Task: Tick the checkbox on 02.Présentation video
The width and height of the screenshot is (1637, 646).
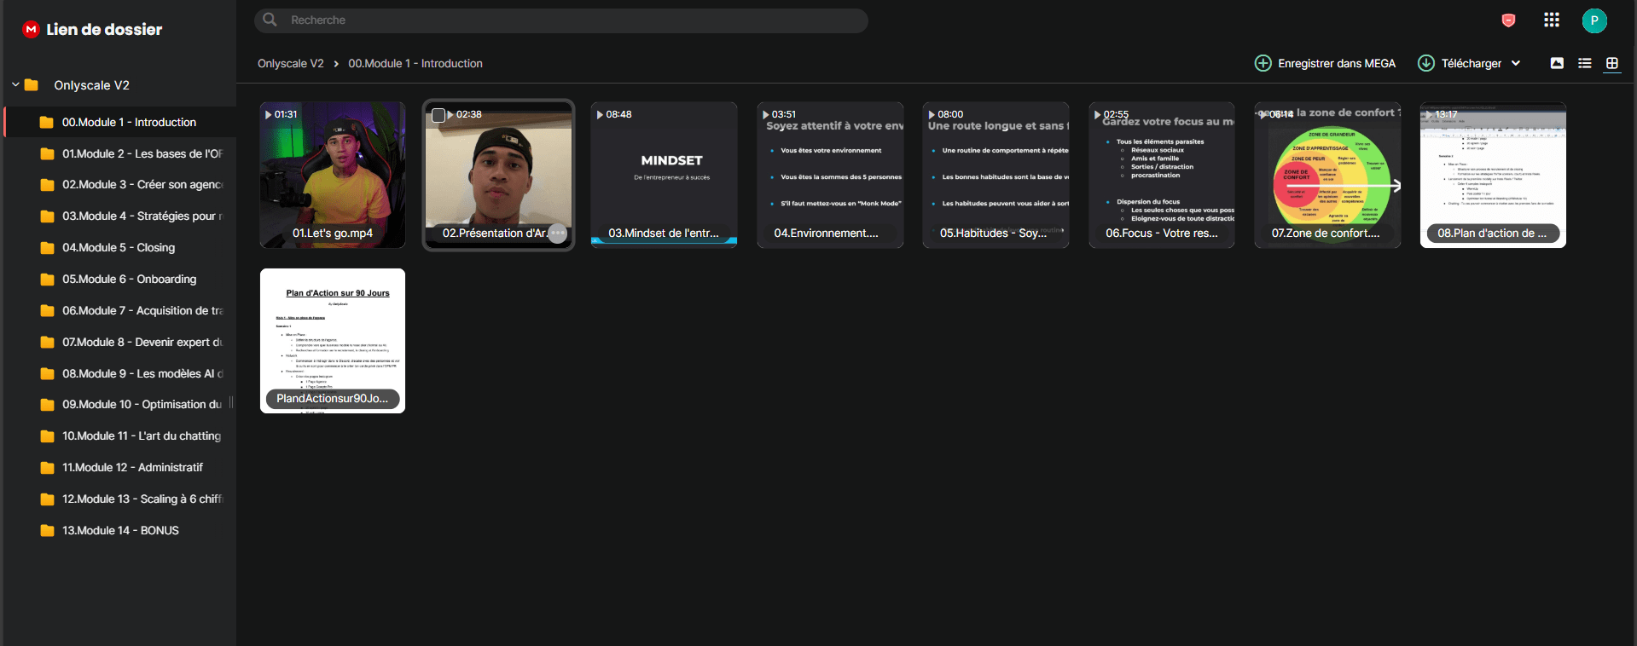Action: 438,115
